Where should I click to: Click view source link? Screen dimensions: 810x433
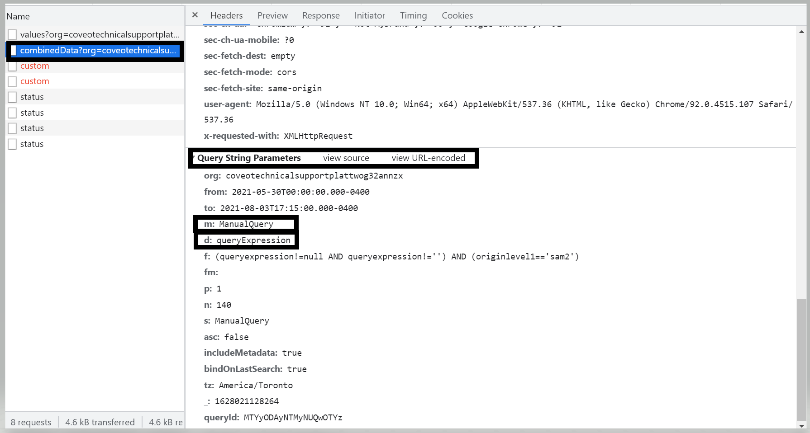click(x=346, y=158)
